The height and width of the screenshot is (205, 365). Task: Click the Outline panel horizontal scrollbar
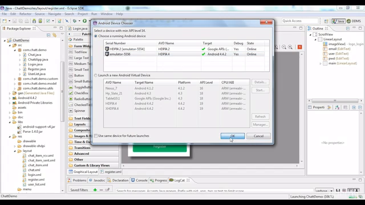[335, 101]
